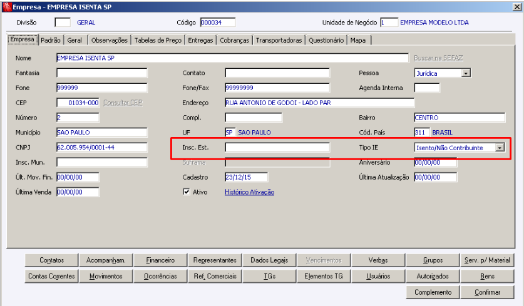Select the Empresa tab
Viewport: 524px width, 306px height.
click(23, 39)
